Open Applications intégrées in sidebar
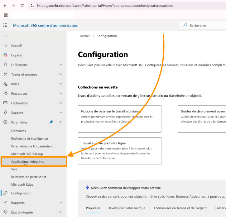 click(x=27, y=162)
